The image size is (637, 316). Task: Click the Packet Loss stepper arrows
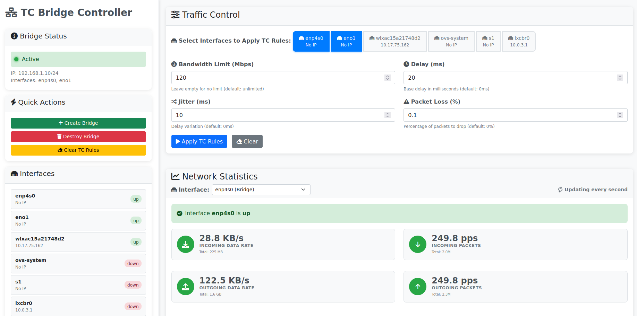620,115
